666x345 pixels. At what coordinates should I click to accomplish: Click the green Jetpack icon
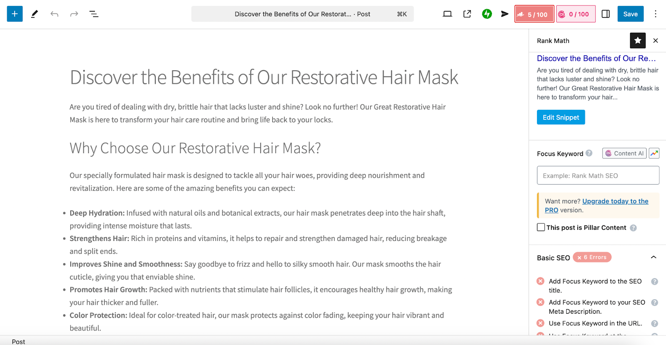tap(487, 14)
